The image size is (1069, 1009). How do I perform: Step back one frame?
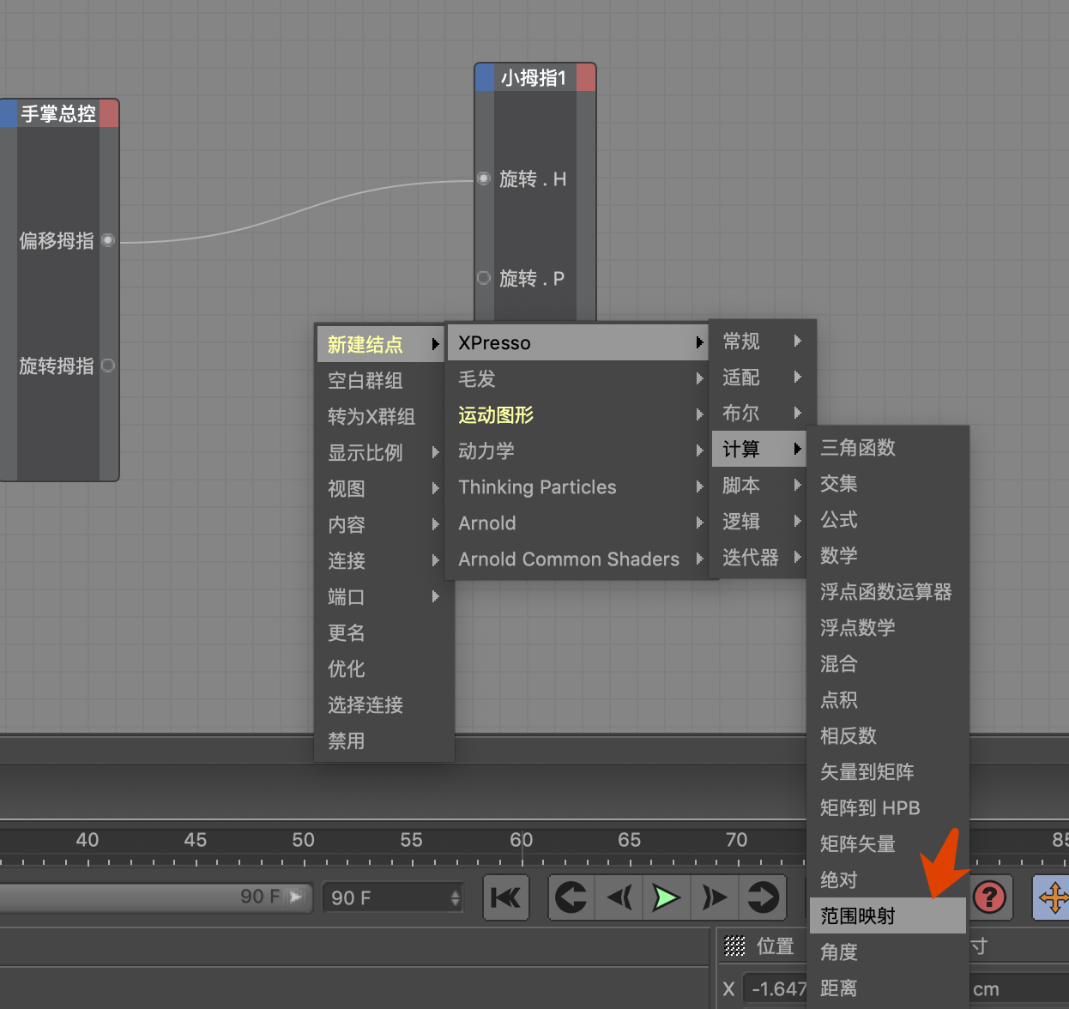619,897
